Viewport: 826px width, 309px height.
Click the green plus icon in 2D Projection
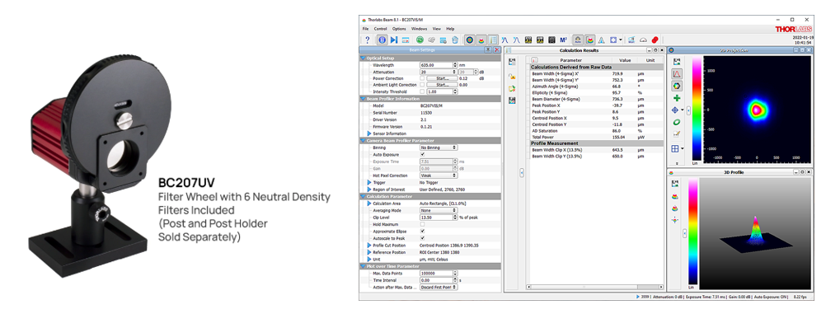point(677,98)
